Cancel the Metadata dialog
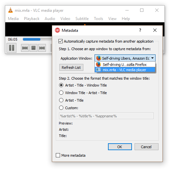This screenshot has height=179, width=170. 146,147
